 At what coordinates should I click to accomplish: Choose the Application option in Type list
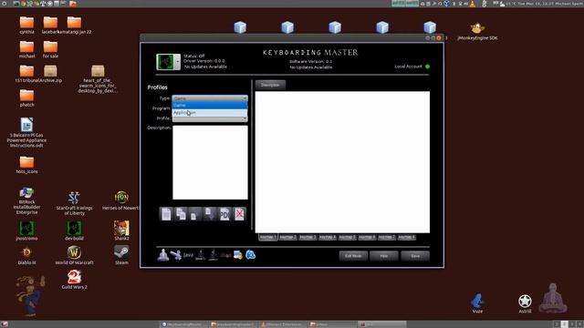pyautogui.click(x=210, y=113)
